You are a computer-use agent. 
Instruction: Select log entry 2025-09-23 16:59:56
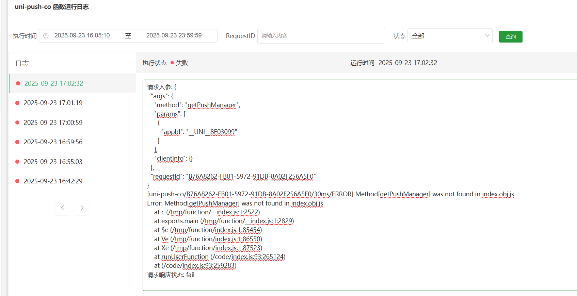point(72,142)
